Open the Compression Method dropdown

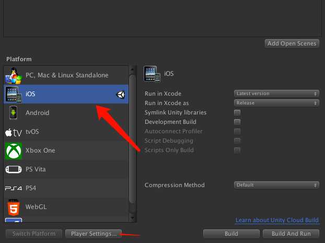(x=276, y=185)
